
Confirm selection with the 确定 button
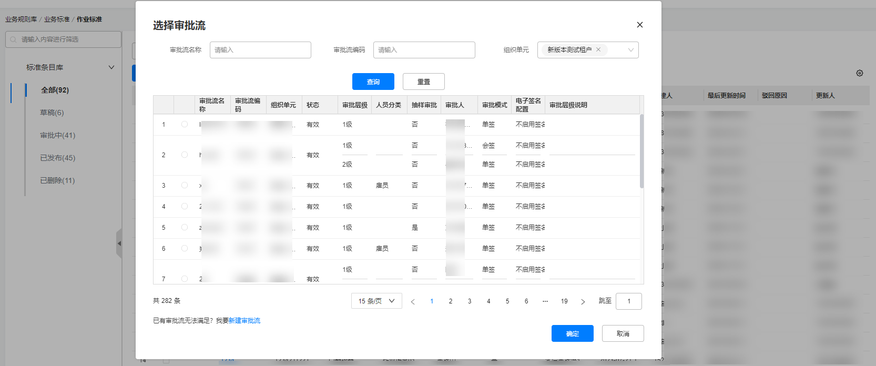pyautogui.click(x=573, y=333)
